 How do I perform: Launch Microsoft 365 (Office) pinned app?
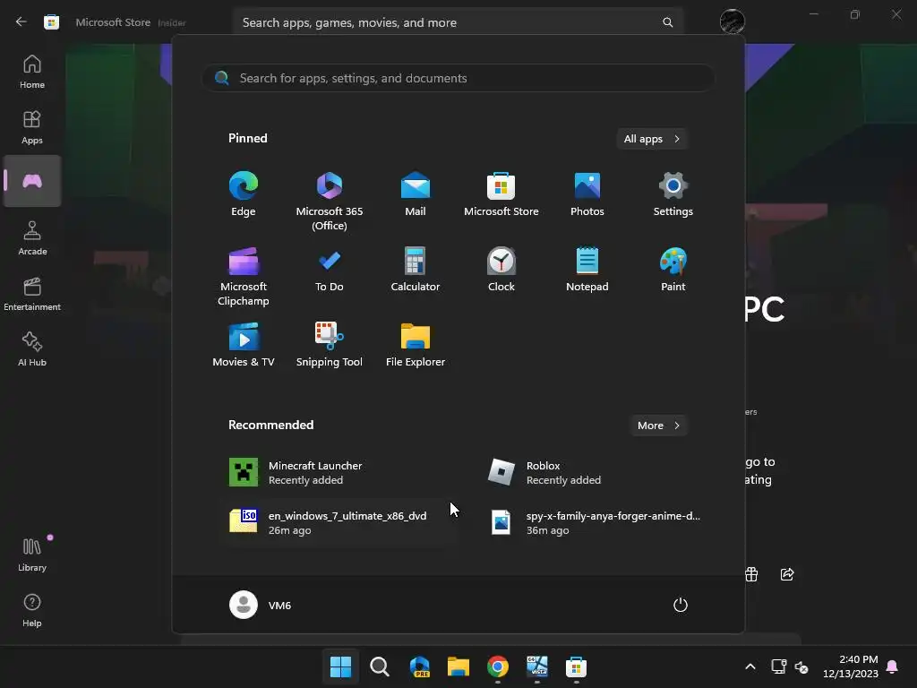click(x=330, y=201)
